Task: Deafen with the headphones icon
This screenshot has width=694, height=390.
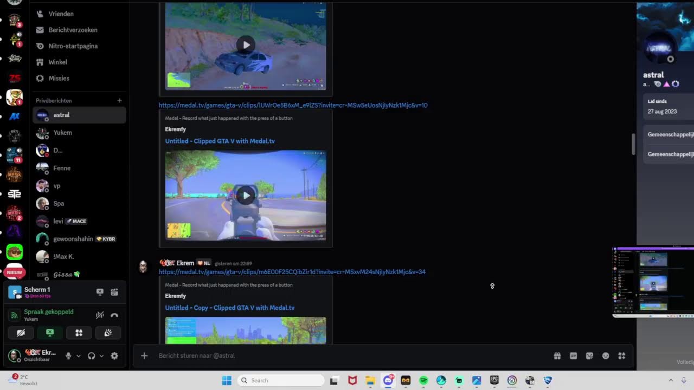Action: tap(91, 356)
